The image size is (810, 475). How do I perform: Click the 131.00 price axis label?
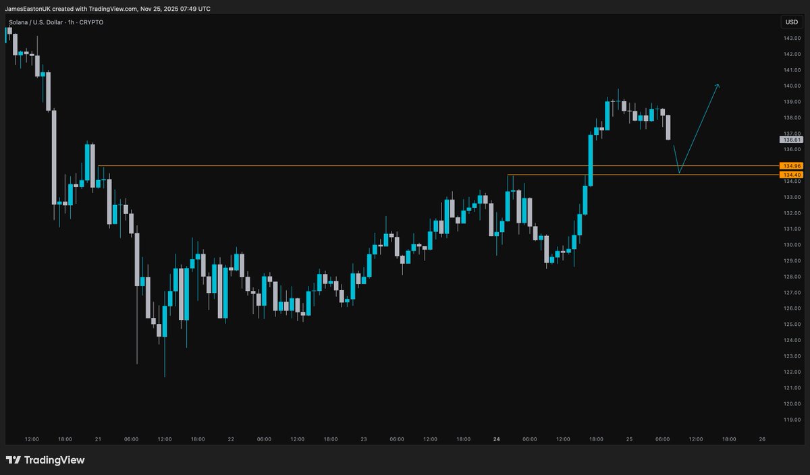[x=791, y=229]
